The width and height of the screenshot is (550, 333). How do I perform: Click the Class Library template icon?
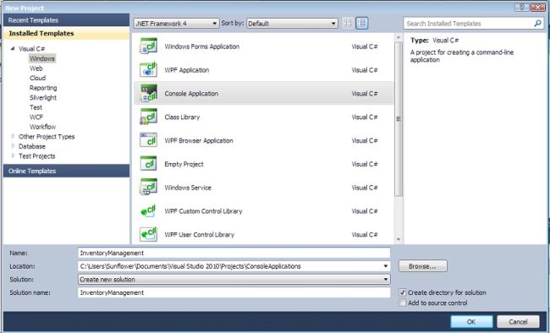tap(148, 117)
